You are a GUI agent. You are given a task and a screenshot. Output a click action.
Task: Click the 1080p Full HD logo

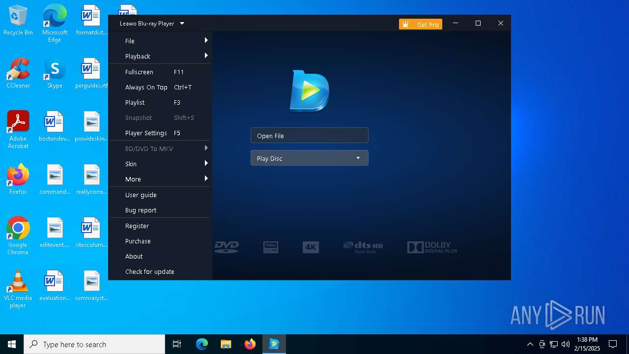[x=271, y=247]
